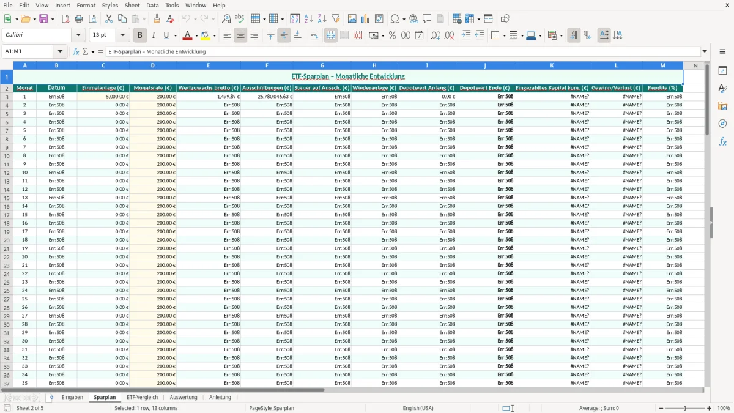Toggle Underline formatting button

166,35
